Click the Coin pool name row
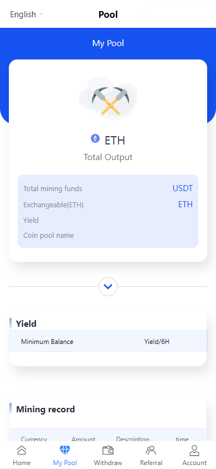Viewport: 216px width, 469px height. [x=108, y=236]
